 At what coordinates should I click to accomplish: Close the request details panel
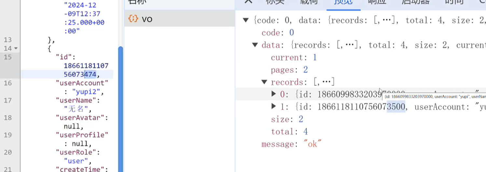point(248,2)
